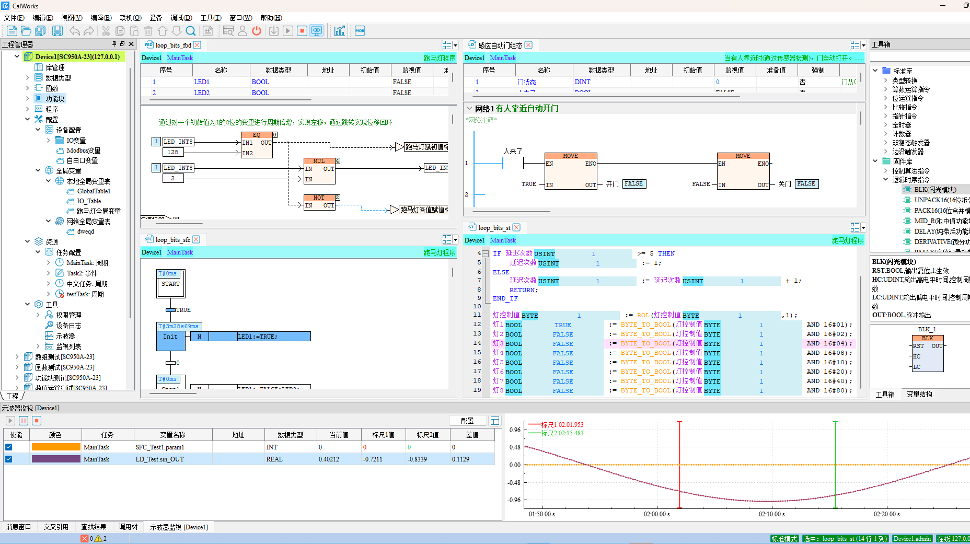Viewport: 970px width, 544px height.
Task: Click the red stop icon in main toolbar
Action: [302, 31]
